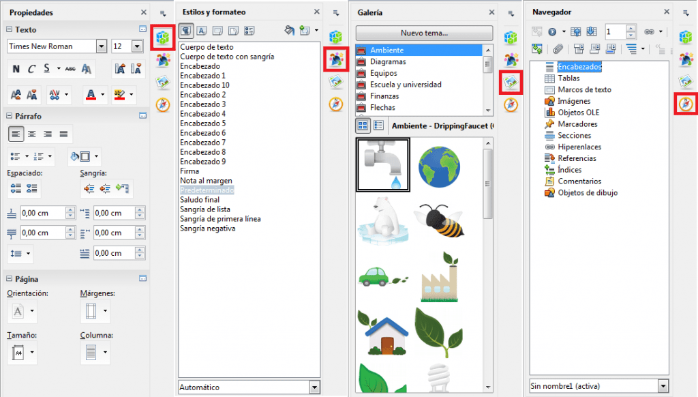The height and width of the screenshot is (397, 698).
Task: Apply strikethrough formatting
Action: click(70, 69)
